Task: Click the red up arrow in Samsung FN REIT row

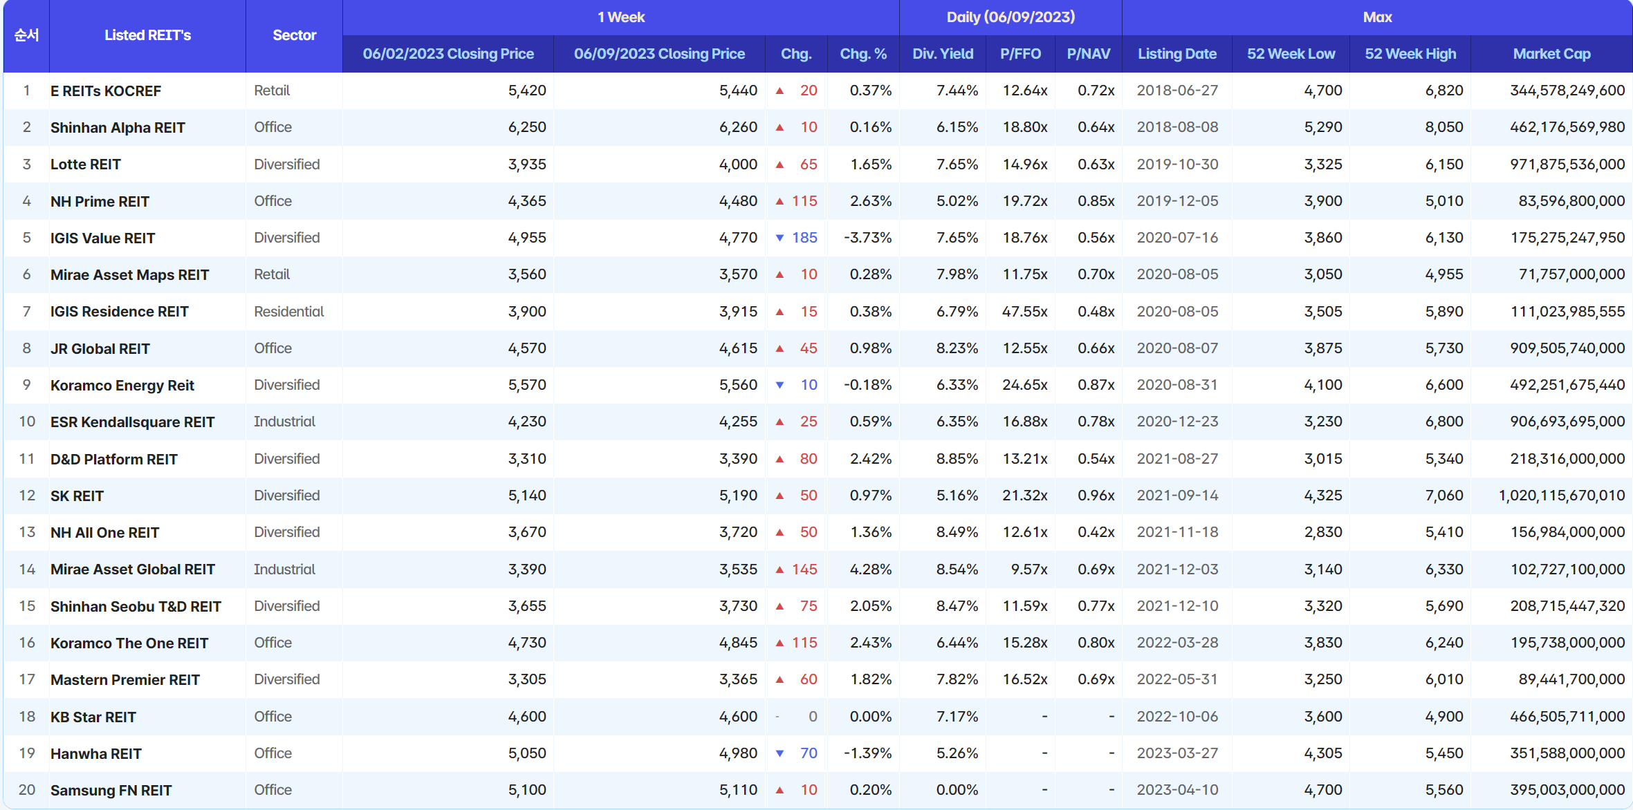Action: [x=779, y=790]
